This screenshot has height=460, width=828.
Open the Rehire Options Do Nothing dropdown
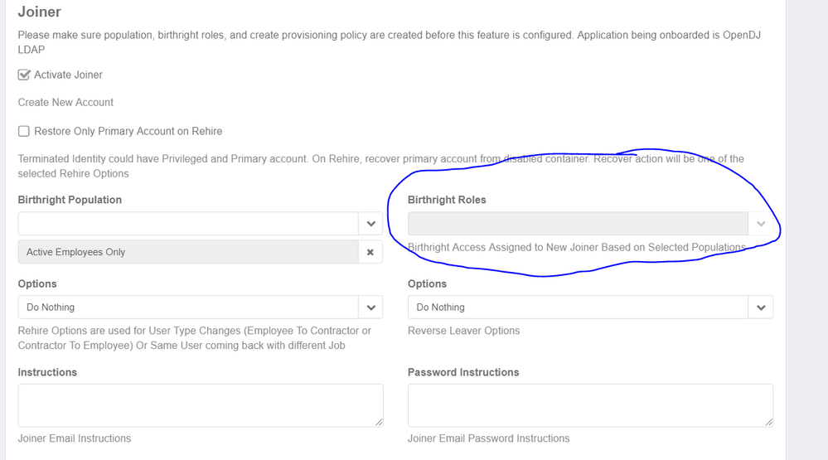187,307
